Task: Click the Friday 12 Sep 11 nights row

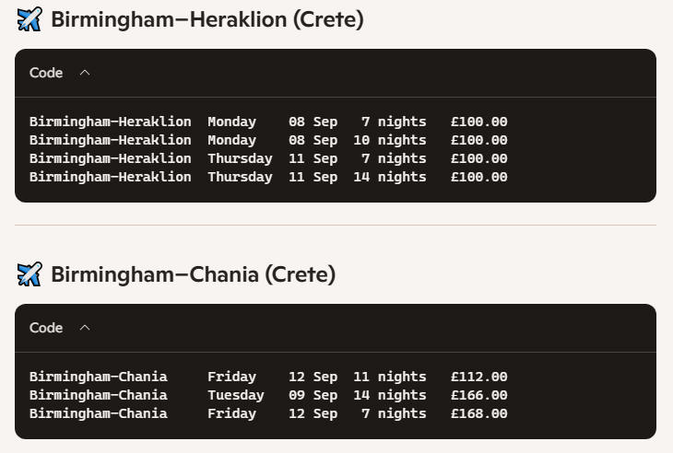Action: point(268,377)
